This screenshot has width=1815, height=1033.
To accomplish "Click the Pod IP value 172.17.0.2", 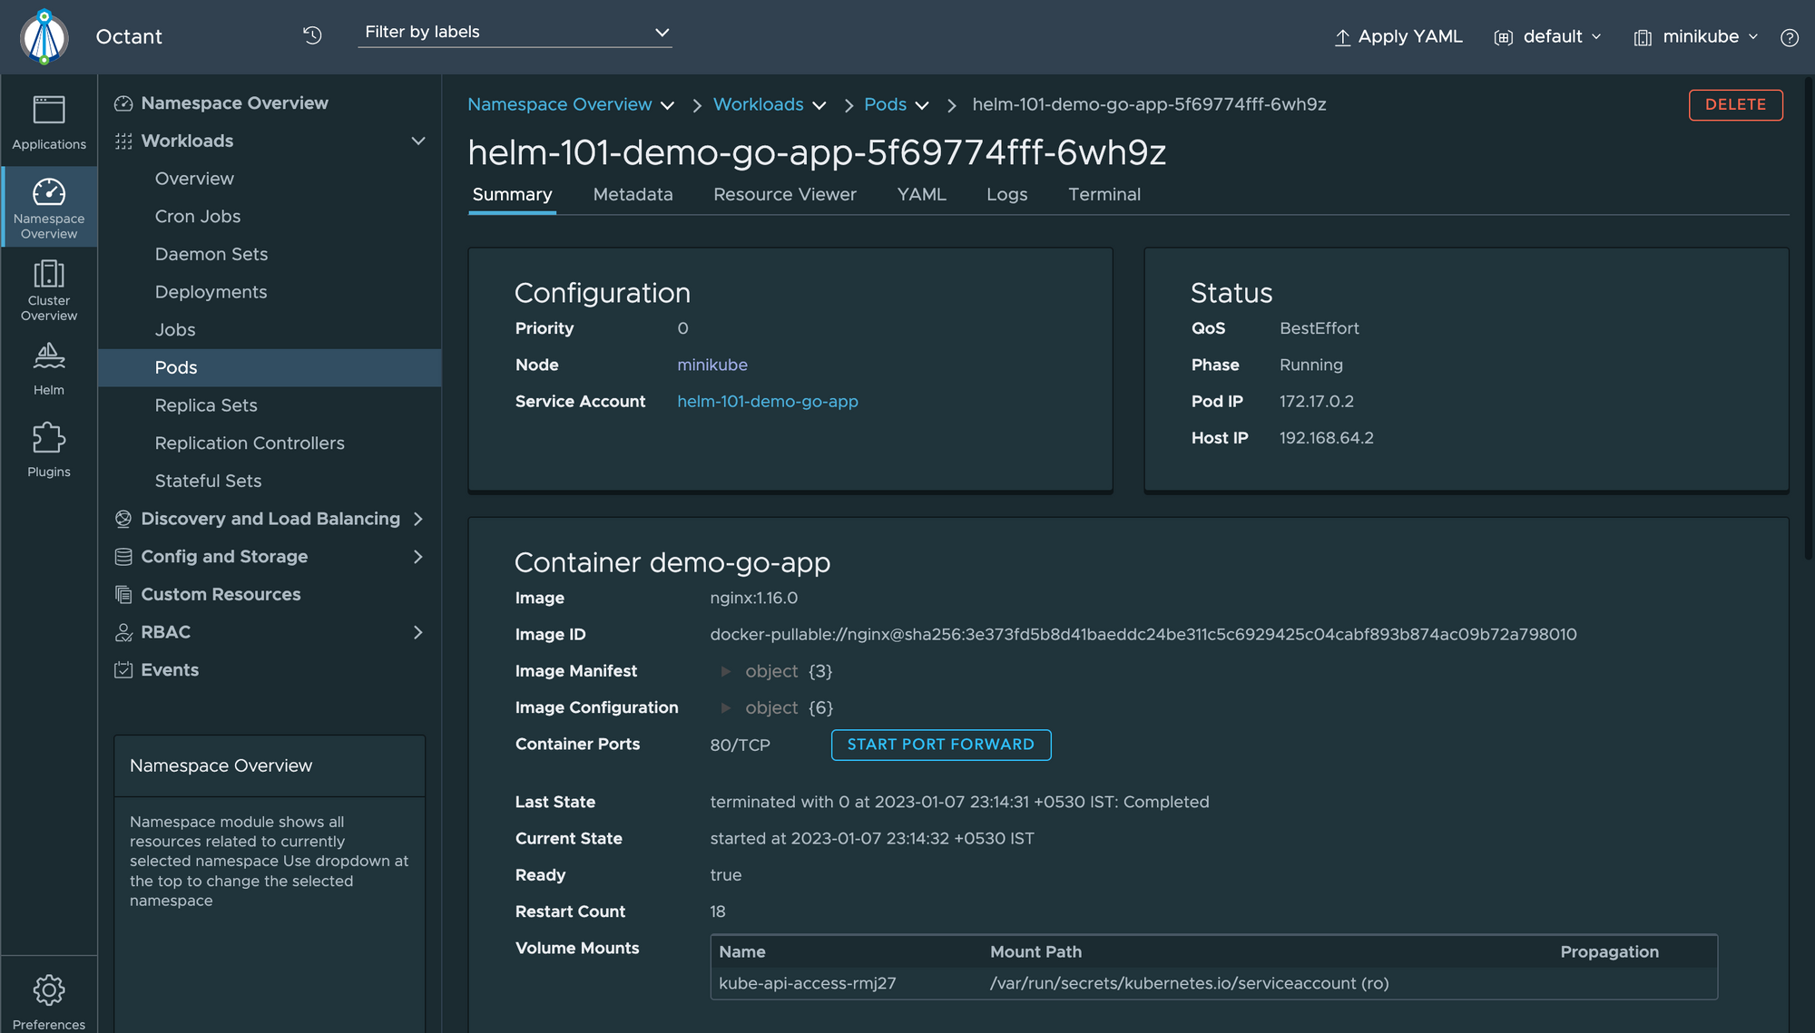I will tap(1316, 401).
